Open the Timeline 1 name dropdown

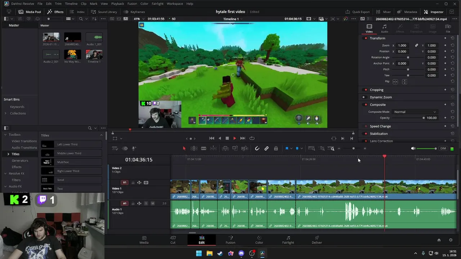[x=233, y=19]
